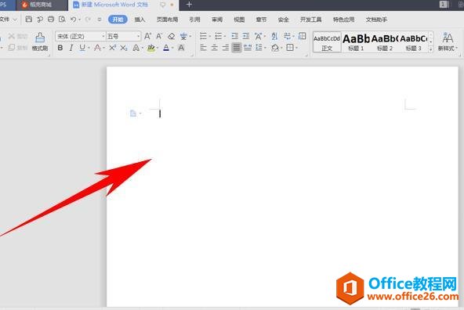Click the Undo arrow icon
The image size is (464, 310).
(x=74, y=20)
